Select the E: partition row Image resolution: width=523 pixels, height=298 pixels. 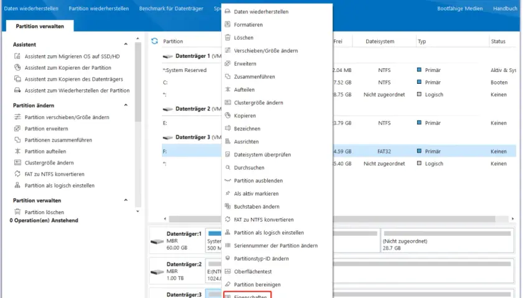(x=339, y=123)
